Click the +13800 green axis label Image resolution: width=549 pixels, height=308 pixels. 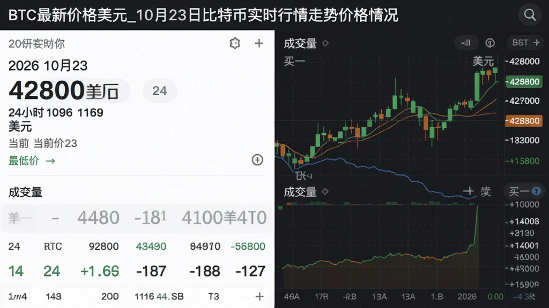524,161
